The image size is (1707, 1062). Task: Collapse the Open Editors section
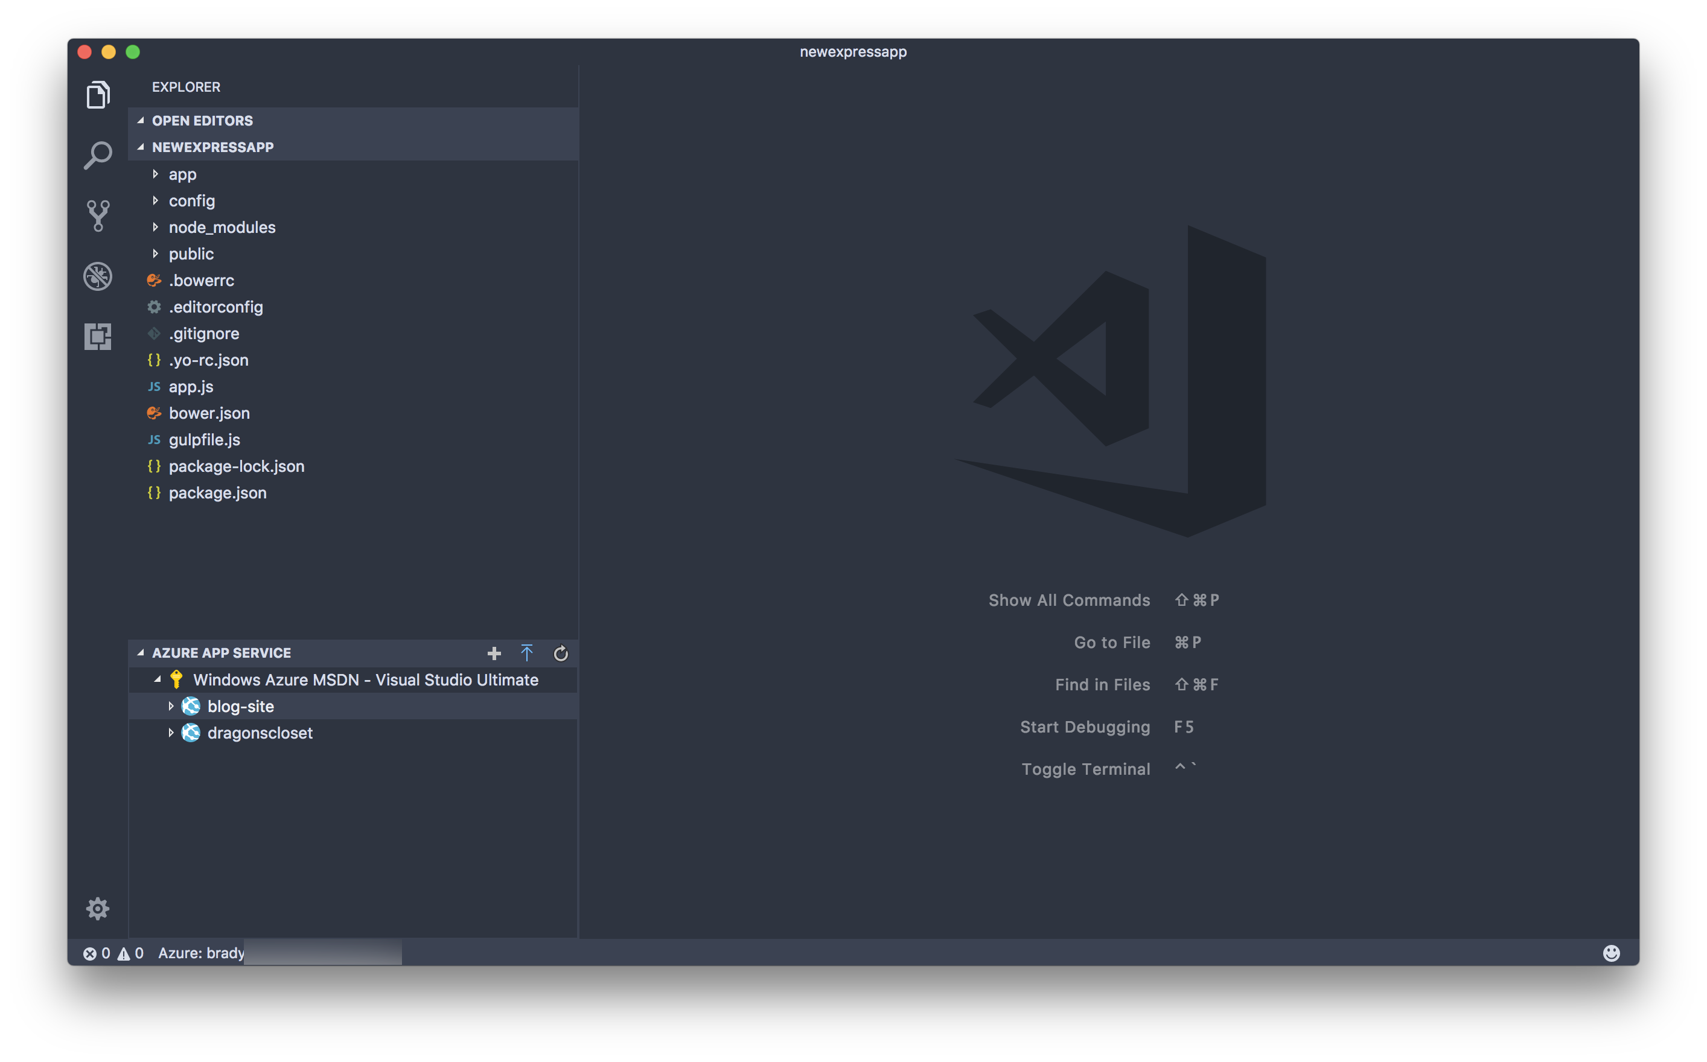141,121
